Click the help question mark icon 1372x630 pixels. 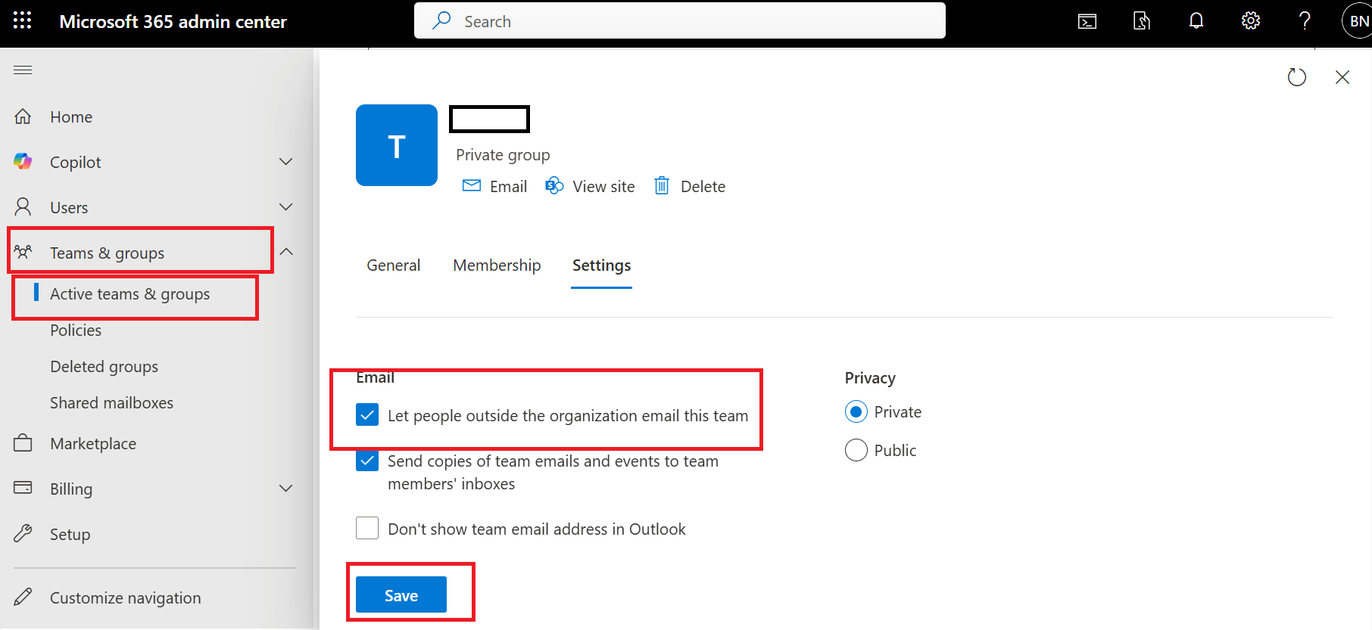[1305, 21]
